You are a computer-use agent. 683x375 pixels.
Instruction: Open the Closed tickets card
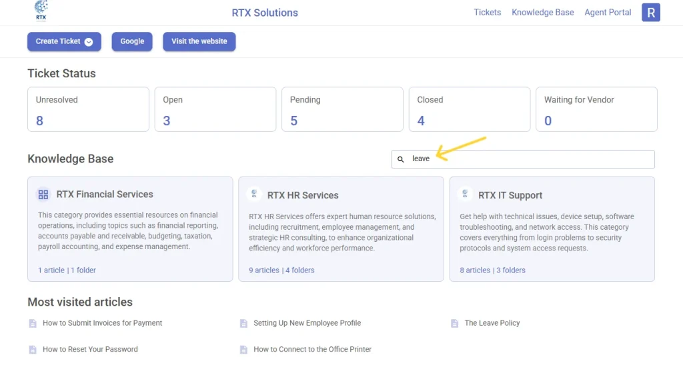[x=470, y=109]
